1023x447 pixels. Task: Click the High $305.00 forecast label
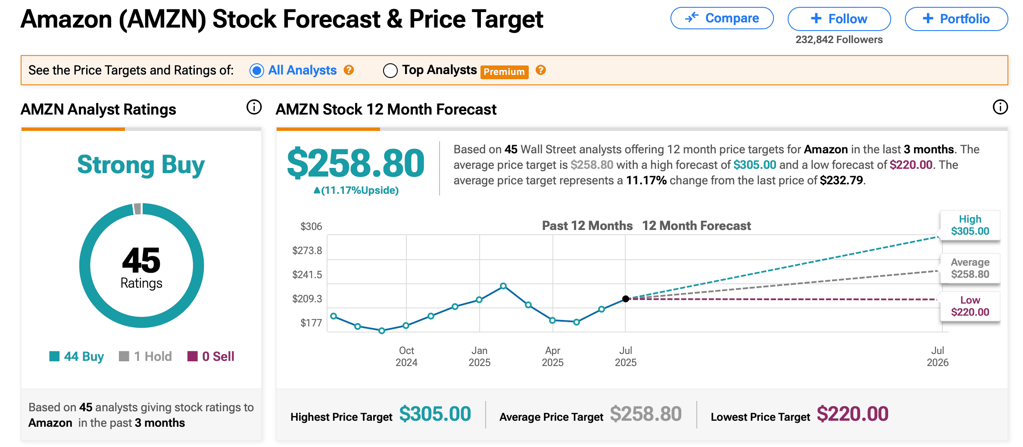pyautogui.click(x=970, y=225)
